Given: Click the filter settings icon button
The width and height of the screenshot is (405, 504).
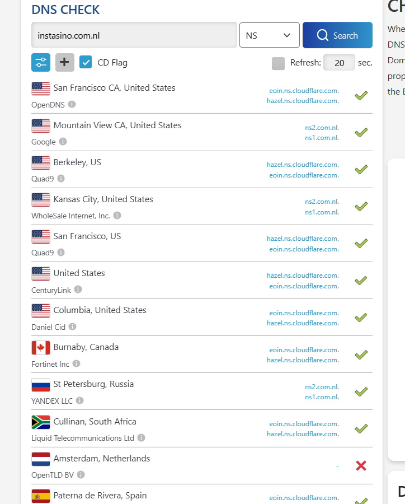Looking at the screenshot, I should 41,63.
